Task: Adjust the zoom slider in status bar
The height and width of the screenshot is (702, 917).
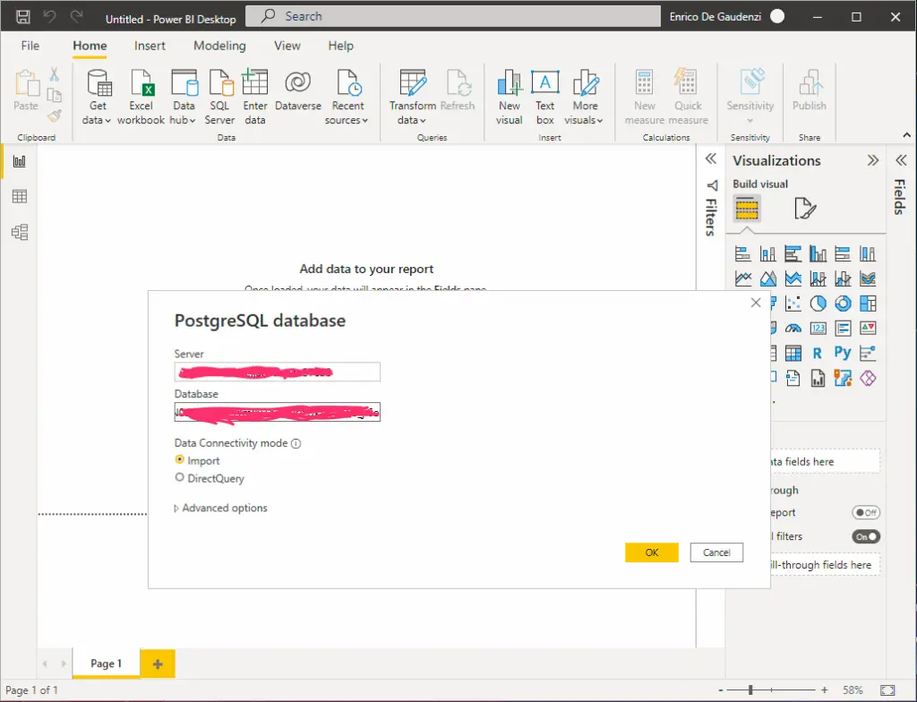Action: coord(750,690)
